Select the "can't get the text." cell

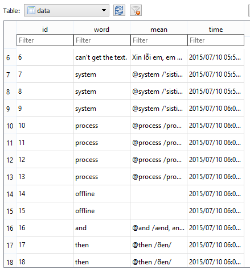102,57
